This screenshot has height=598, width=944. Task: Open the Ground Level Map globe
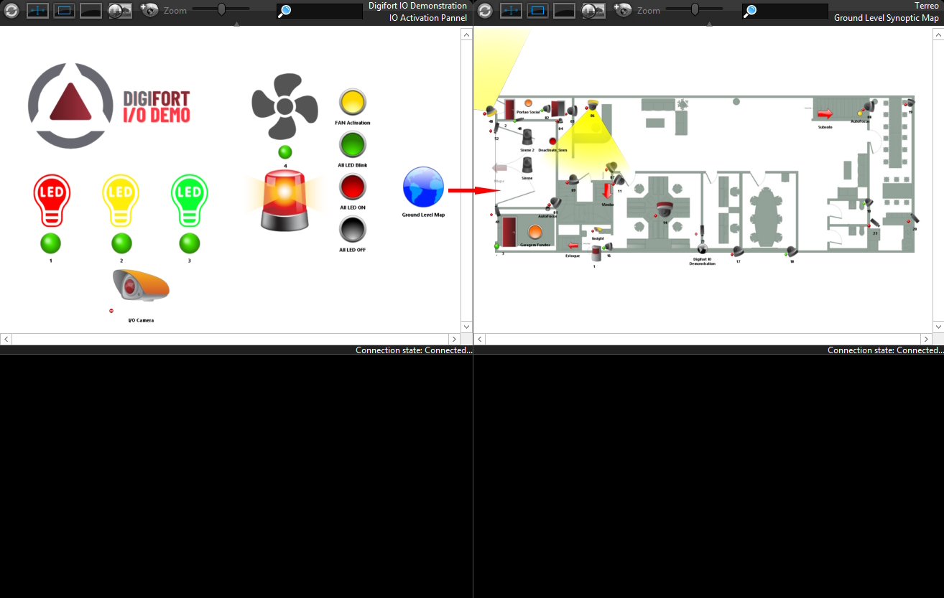coord(423,187)
